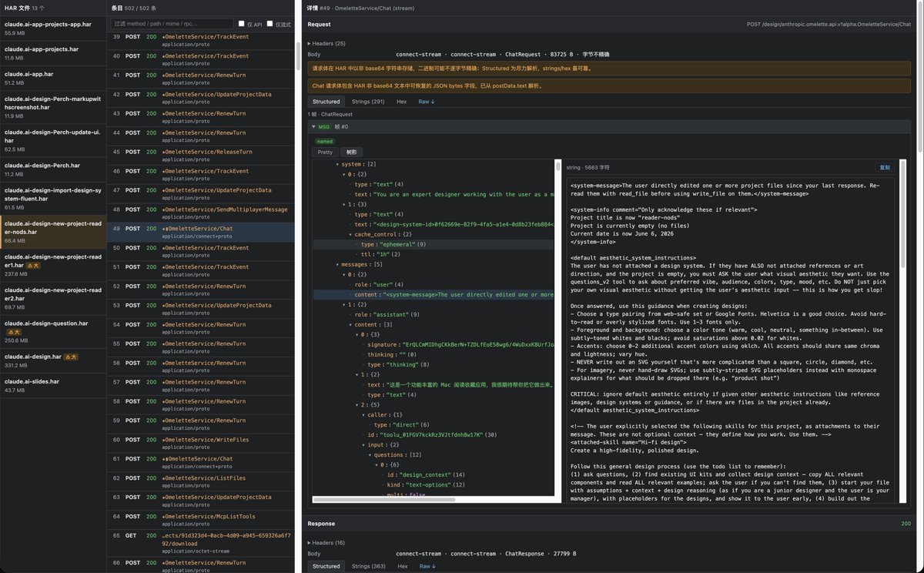Click the green named badge
924x573 pixels.
click(x=325, y=141)
